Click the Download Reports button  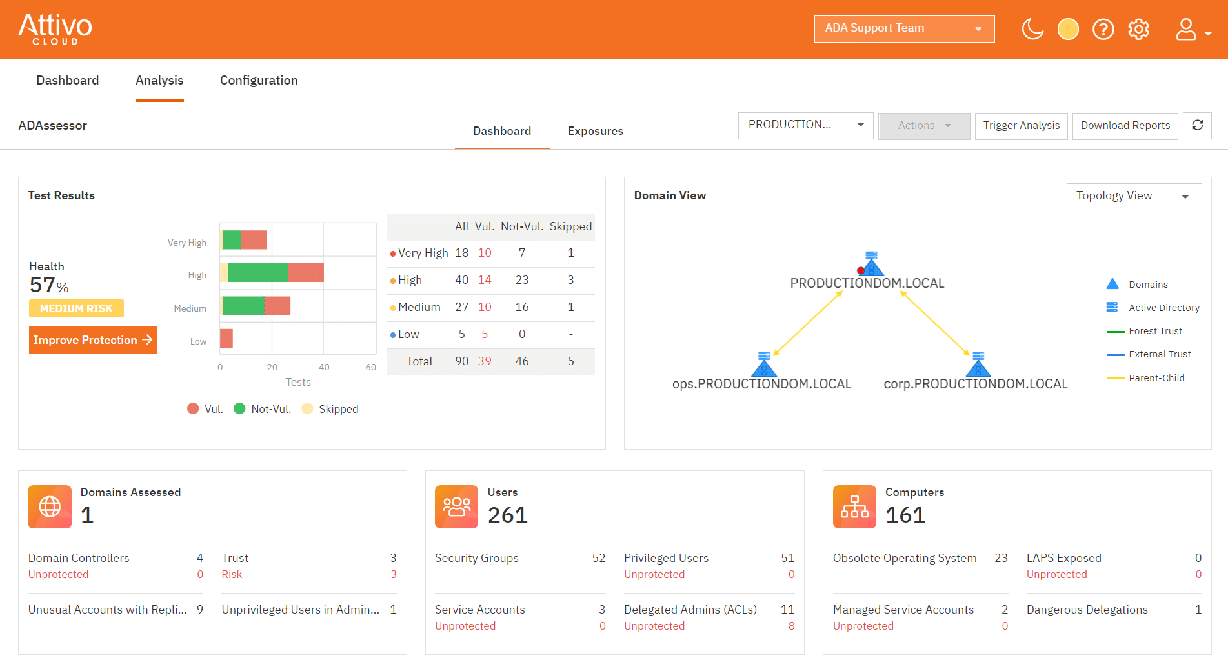pyautogui.click(x=1125, y=125)
